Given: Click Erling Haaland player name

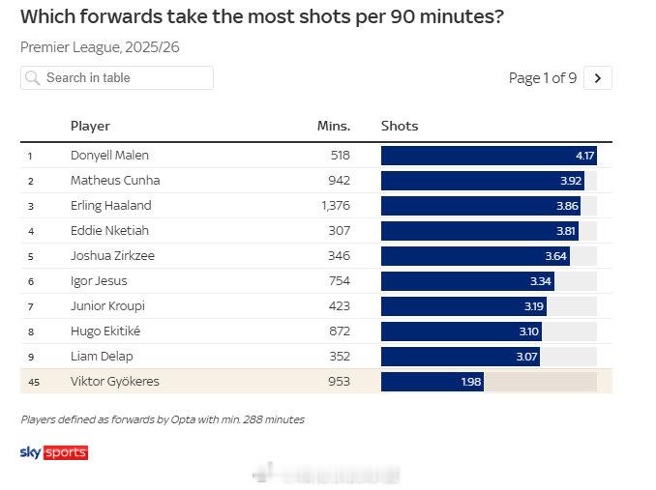Looking at the screenshot, I should [110, 206].
